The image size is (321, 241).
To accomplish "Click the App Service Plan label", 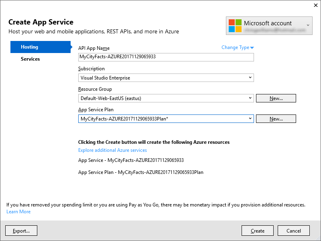I will [x=96, y=109].
